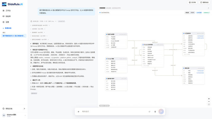Expand the reasoning step with 1201 字符
This screenshot has width=212, height=119.
[39, 36]
